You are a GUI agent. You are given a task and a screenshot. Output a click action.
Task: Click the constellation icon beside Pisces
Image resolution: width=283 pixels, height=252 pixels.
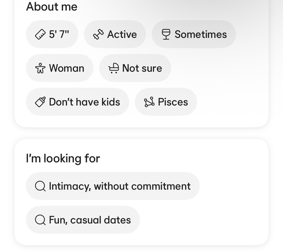[x=149, y=102]
